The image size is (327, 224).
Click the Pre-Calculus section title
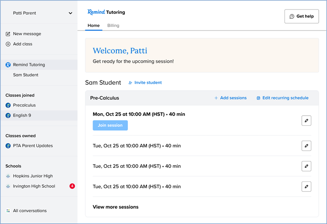104,98
